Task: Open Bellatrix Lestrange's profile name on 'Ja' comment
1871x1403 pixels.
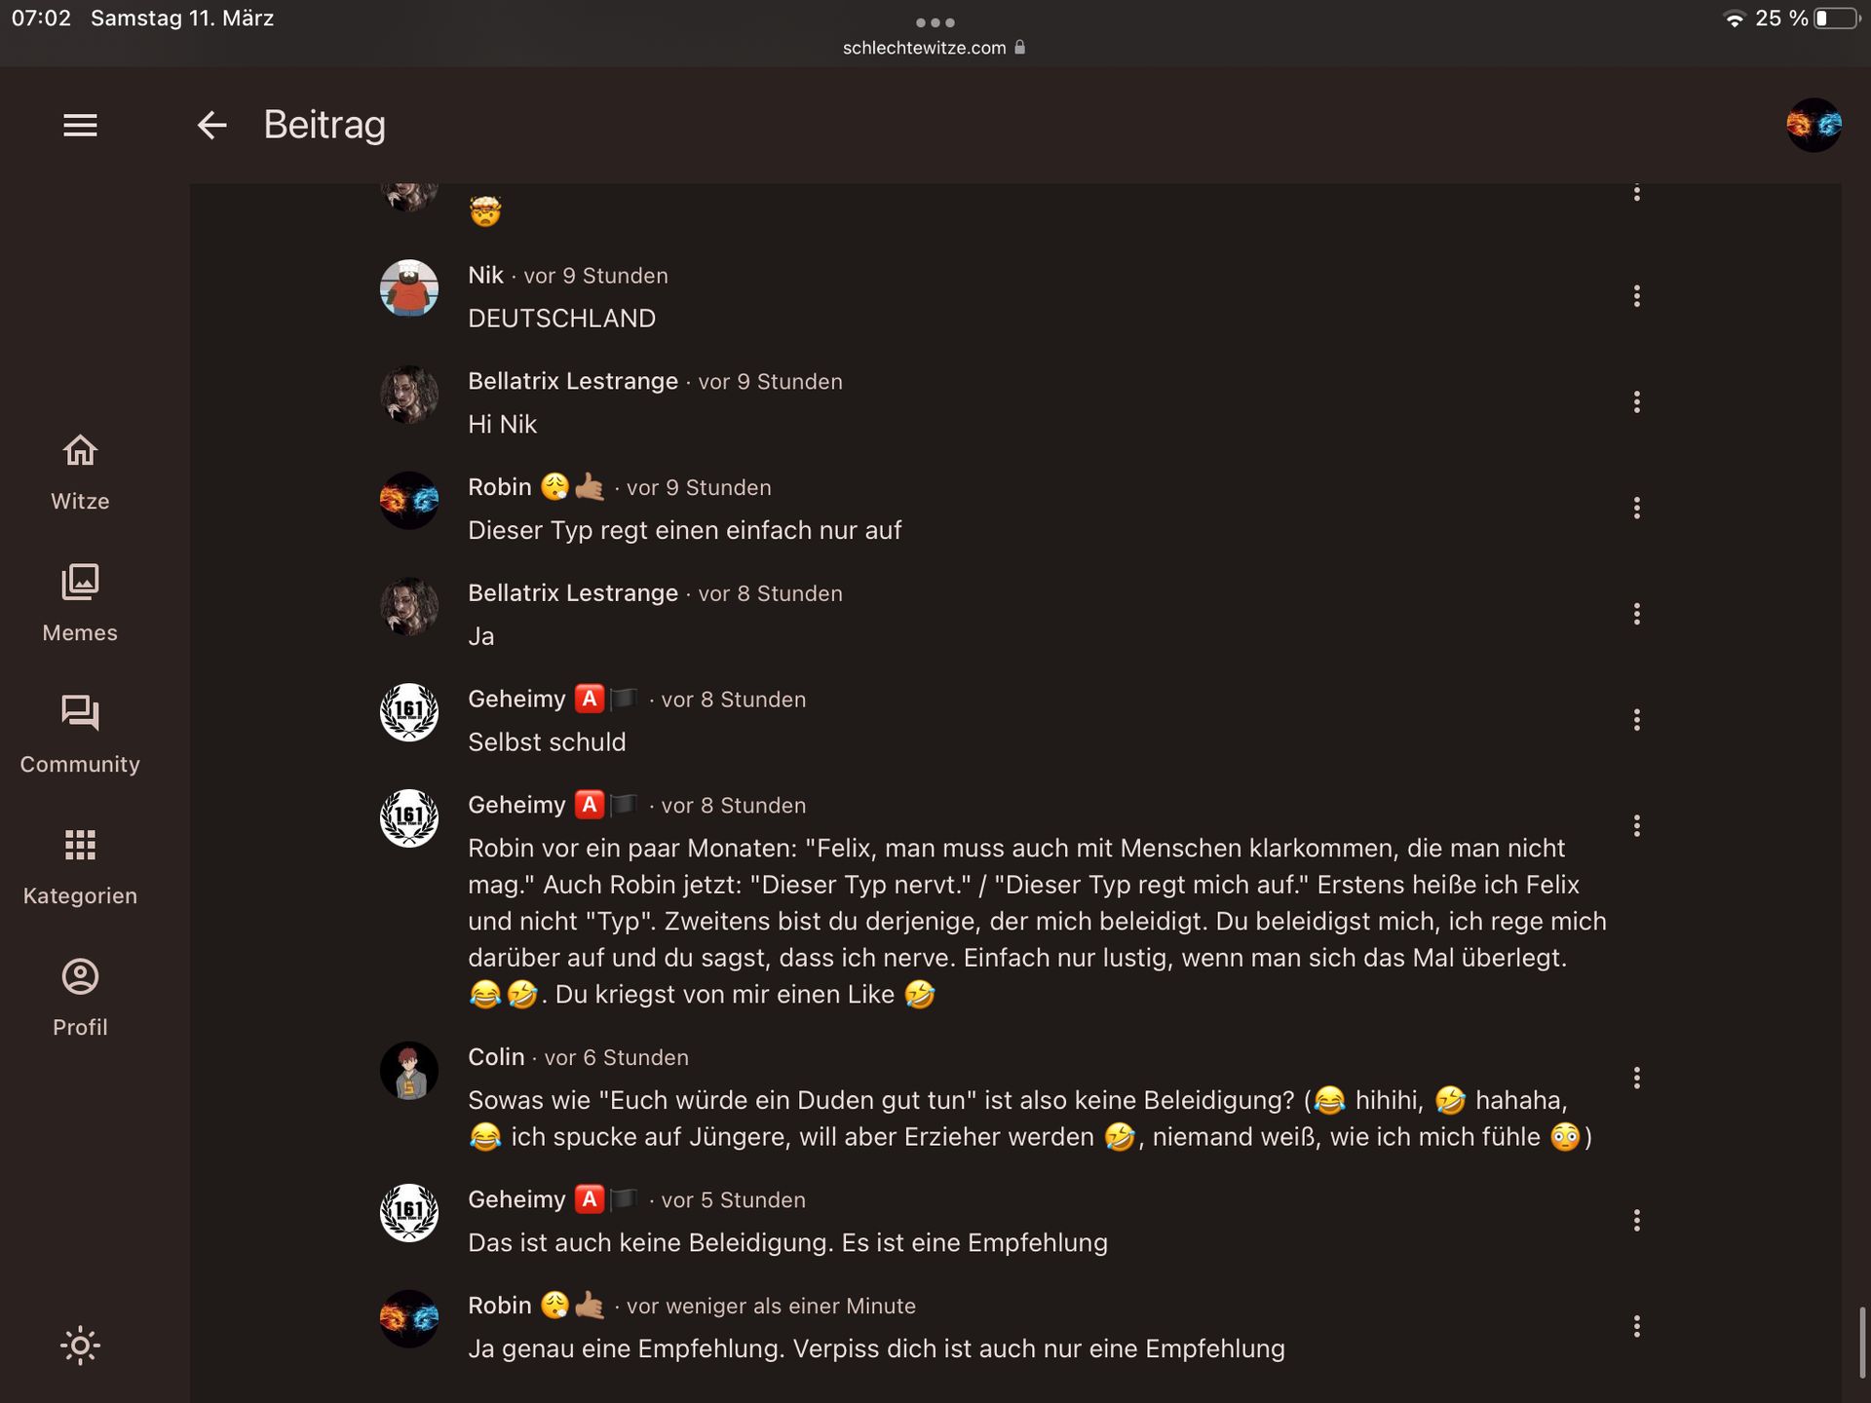Action: tap(573, 593)
